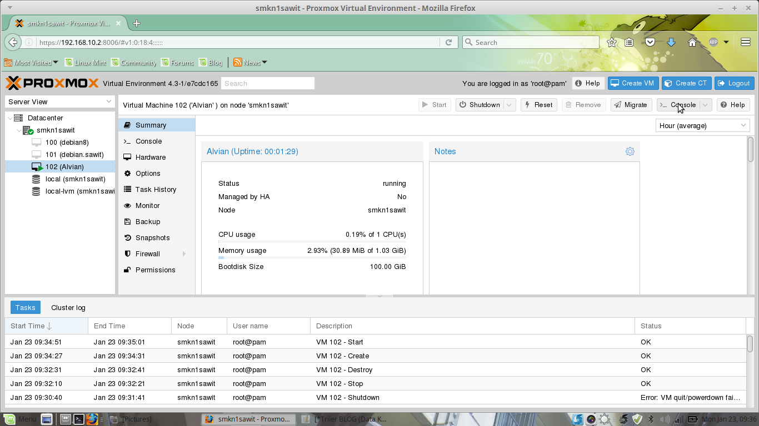Click the Help button in the top header
The image size is (759, 426).
coord(588,83)
